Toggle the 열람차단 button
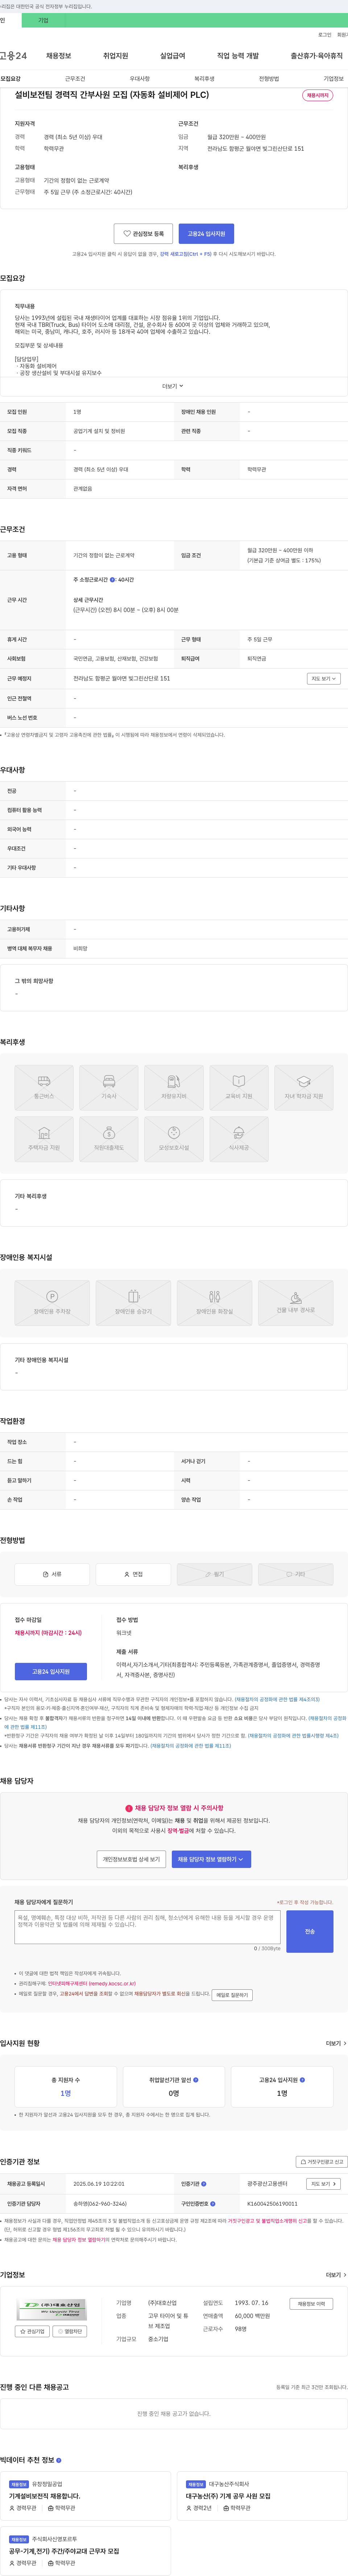The height and width of the screenshot is (2576, 348). pyautogui.click(x=70, y=2331)
